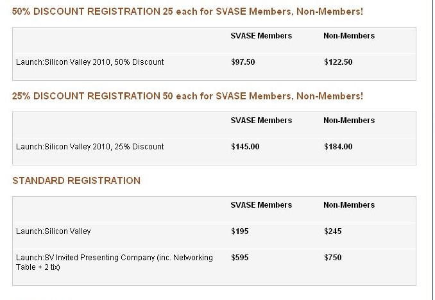Click the STANDARD REGISTRATION heading

[x=76, y=181]
